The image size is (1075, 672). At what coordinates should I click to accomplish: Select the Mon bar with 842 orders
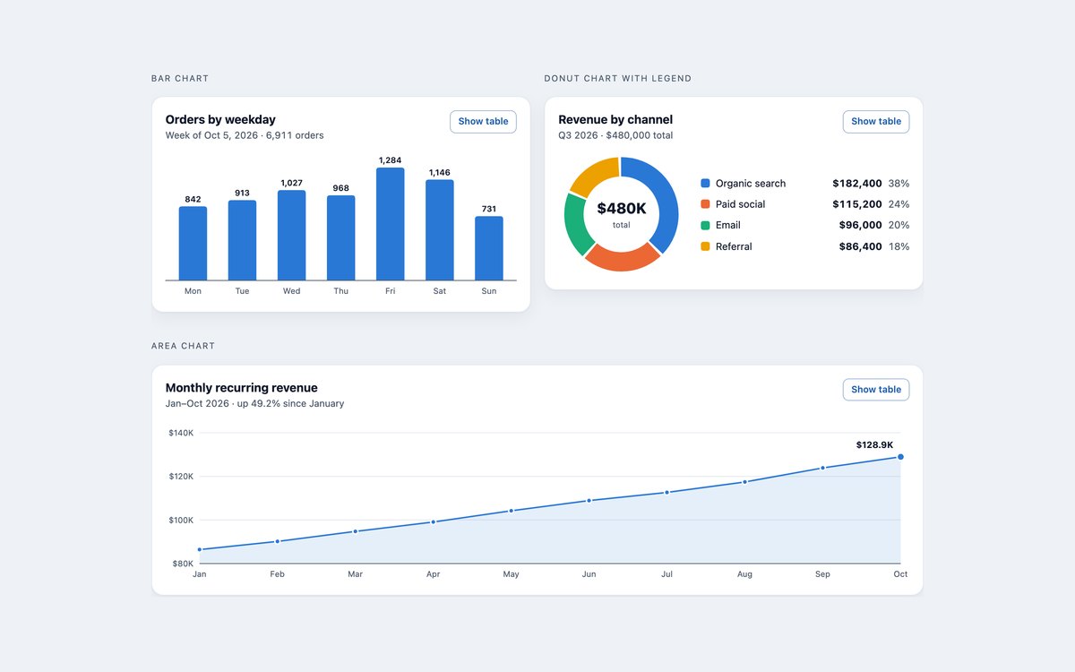click(x=193, y=244)
